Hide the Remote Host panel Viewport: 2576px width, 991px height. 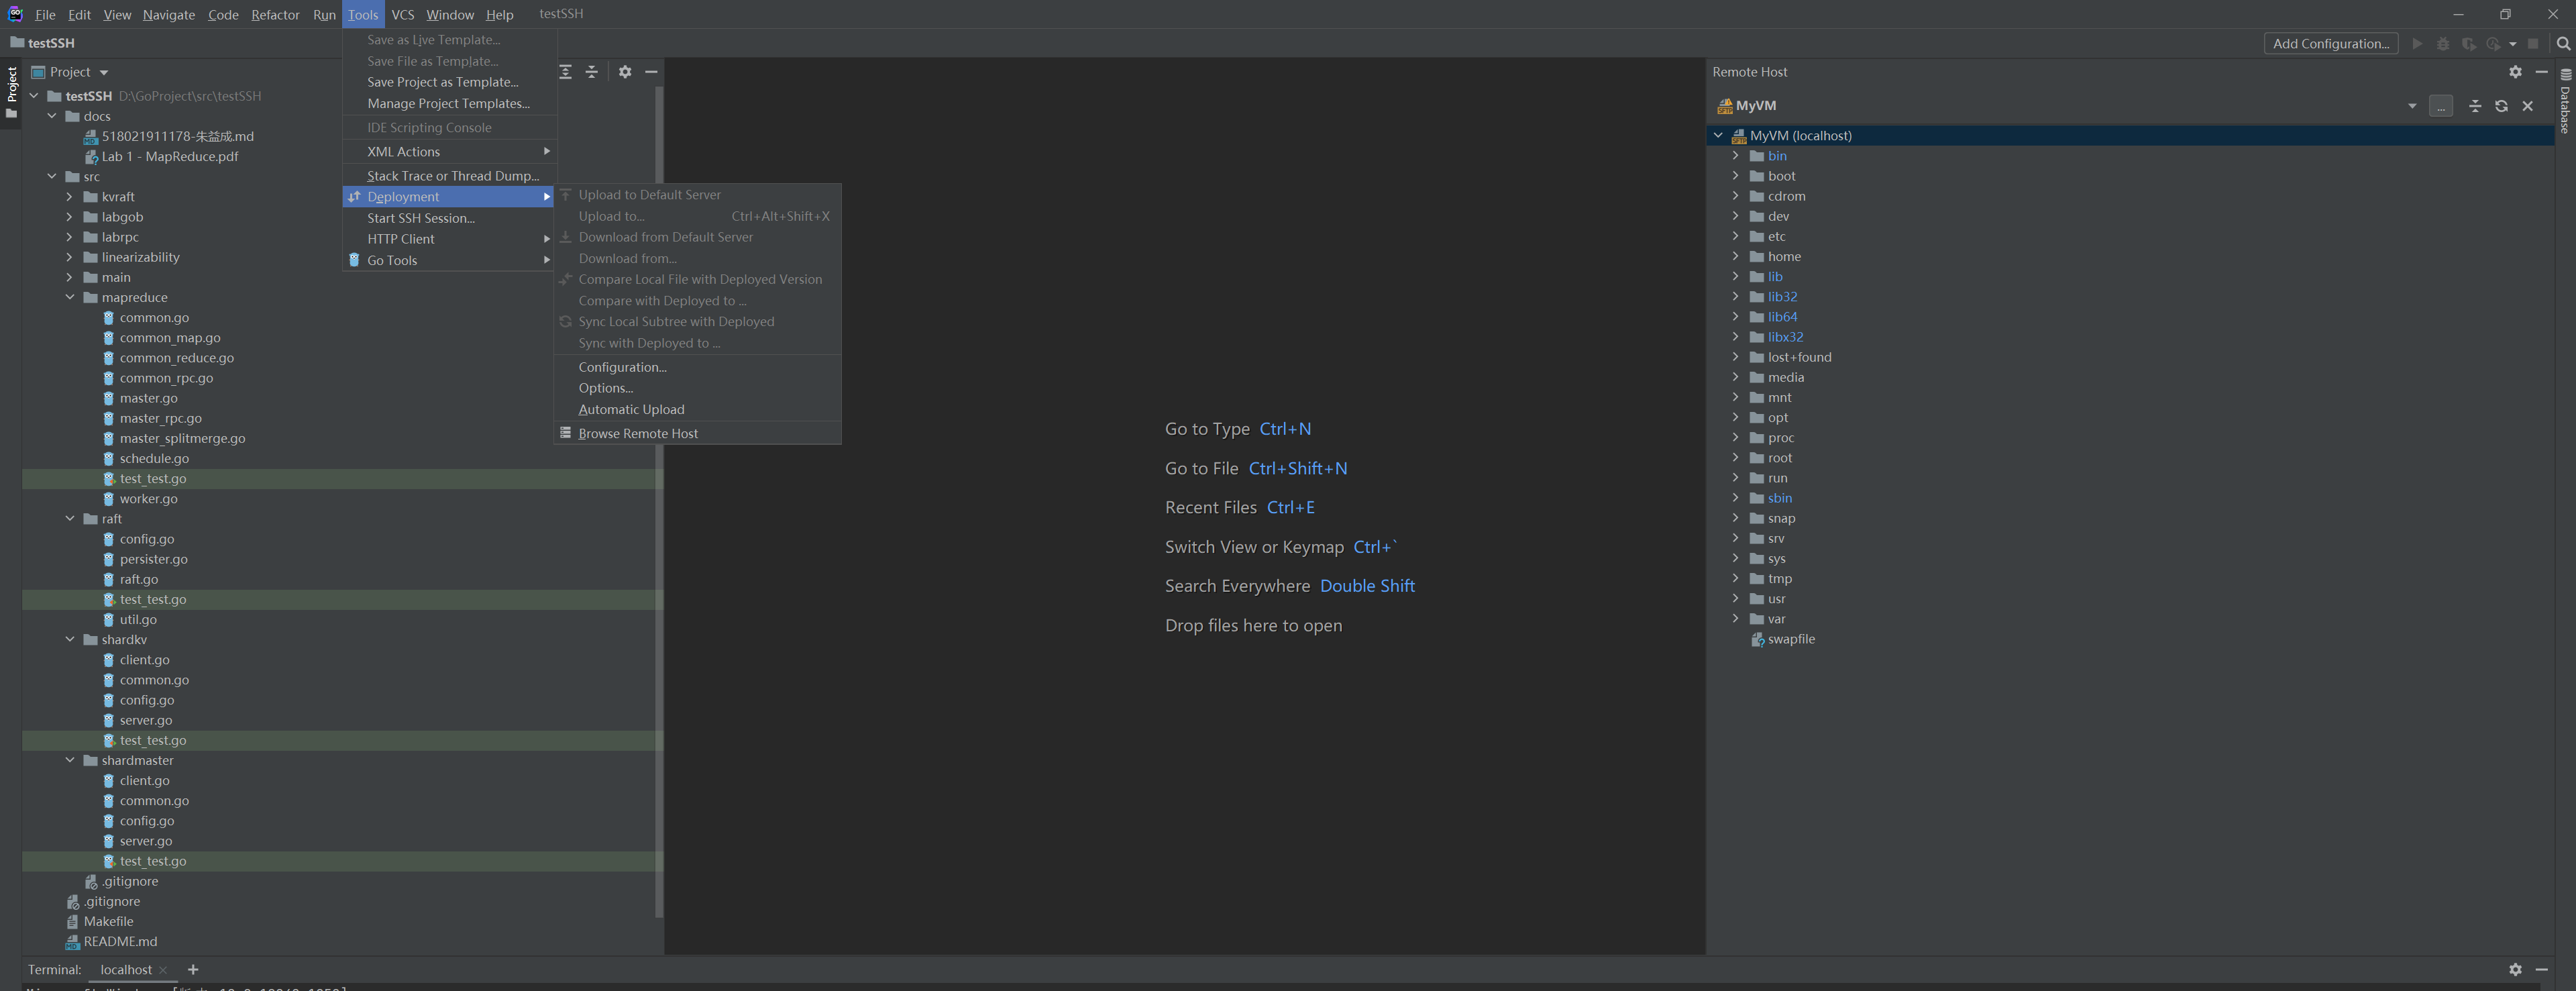pyautogui.click(x=2541, y=72)
